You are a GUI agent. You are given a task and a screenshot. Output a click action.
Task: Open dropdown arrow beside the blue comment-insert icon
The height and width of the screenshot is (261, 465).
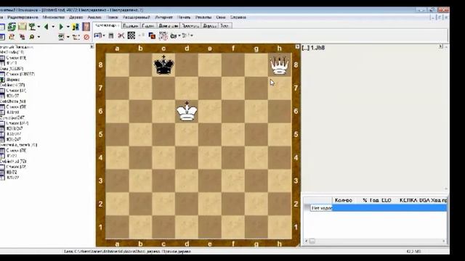pos(104,36)
